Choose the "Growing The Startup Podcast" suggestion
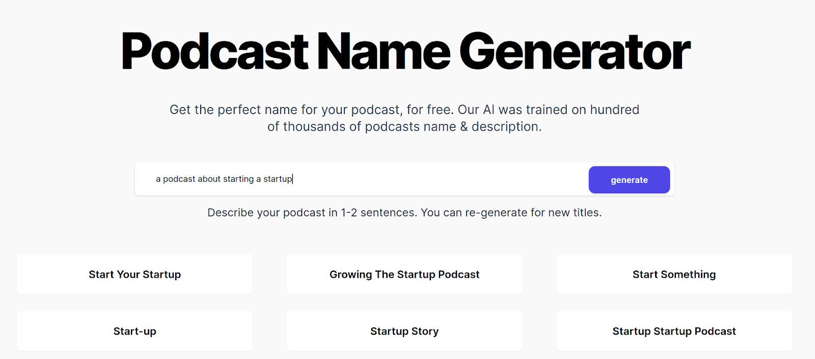Screen dimensions: 815x359 pyautogui.click(x=404, y=275)
